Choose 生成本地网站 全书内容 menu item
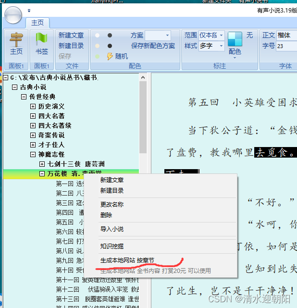 pos(156,271)
